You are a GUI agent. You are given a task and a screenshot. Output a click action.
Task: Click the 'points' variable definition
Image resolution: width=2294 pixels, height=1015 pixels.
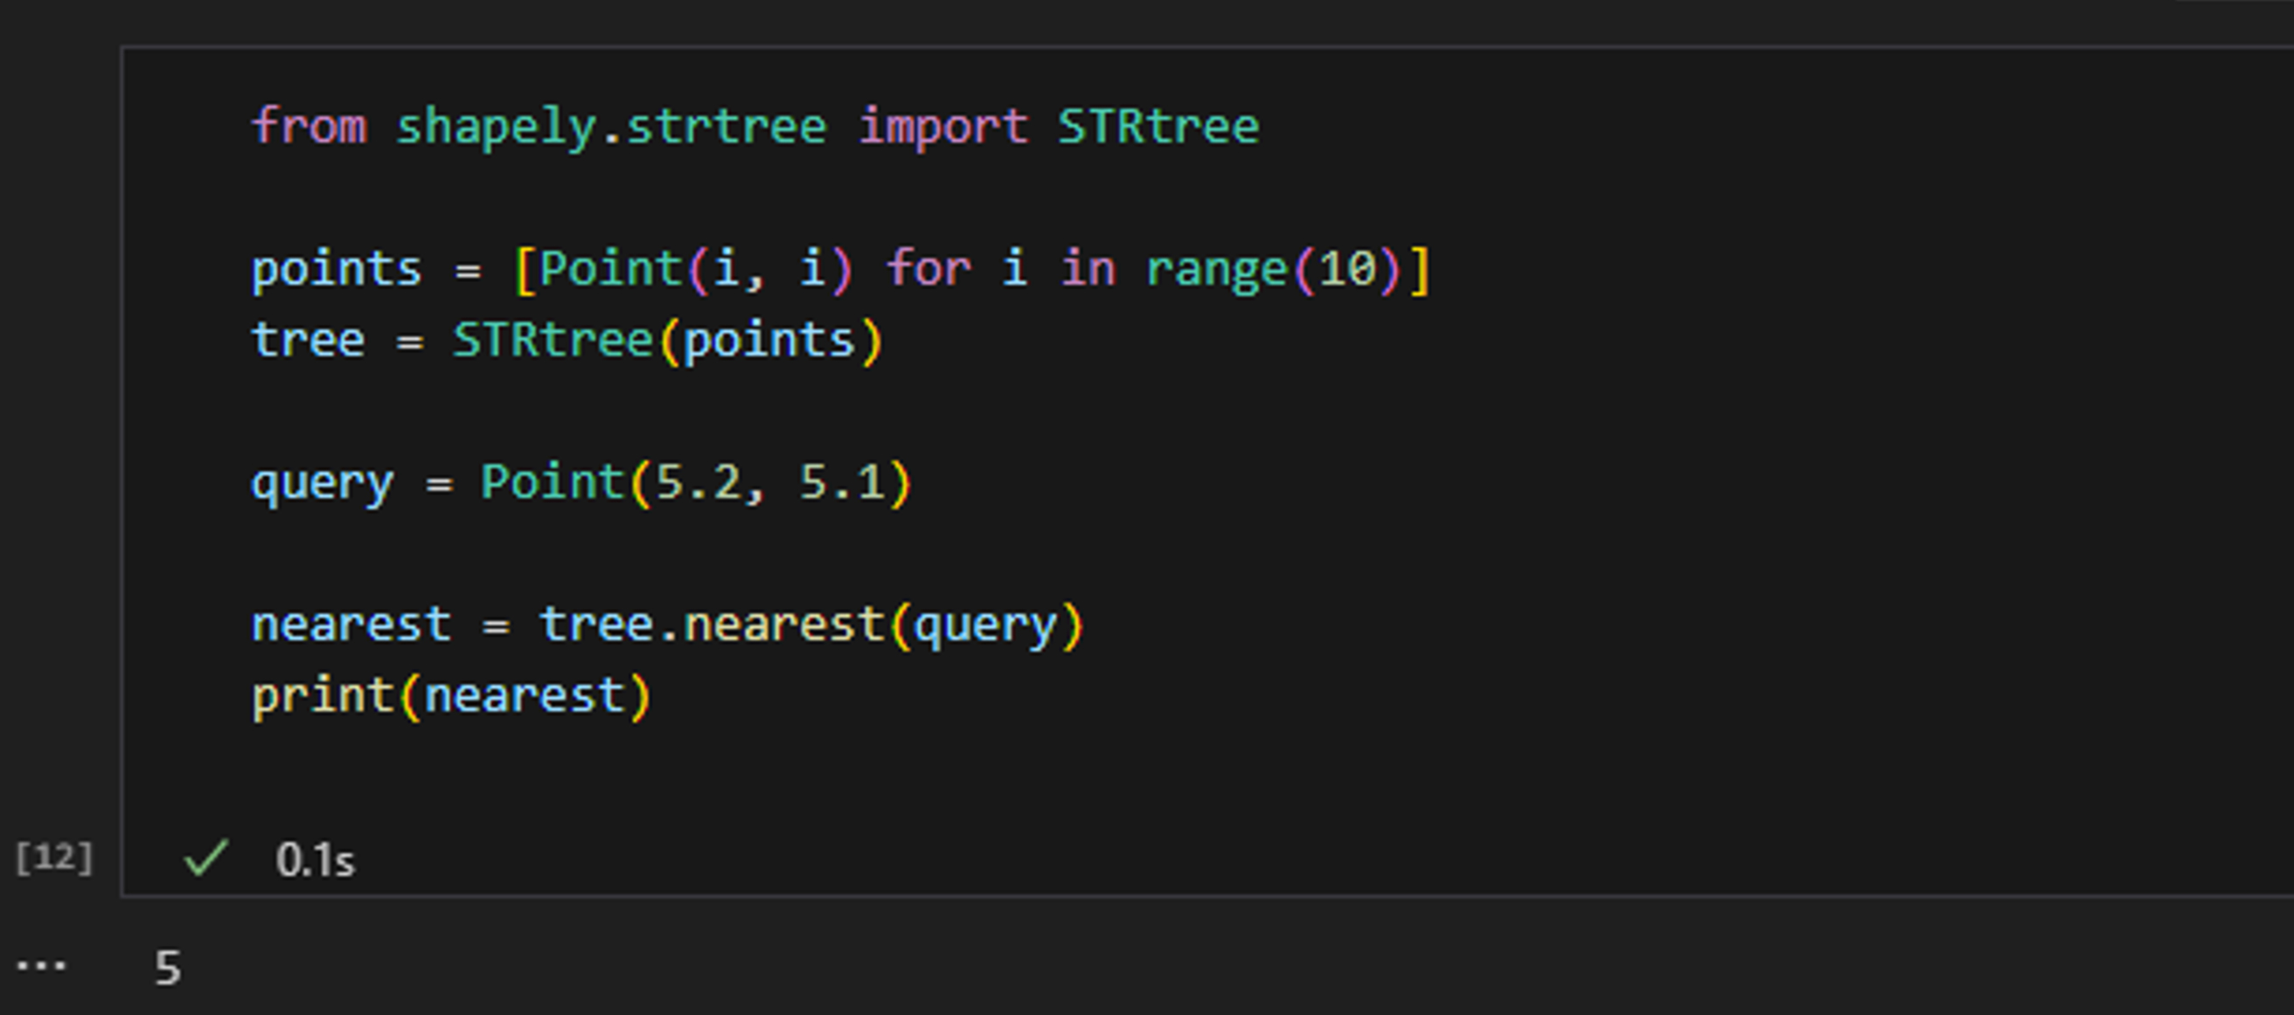click(x=336, y=269)
